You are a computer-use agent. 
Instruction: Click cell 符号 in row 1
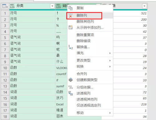(32, 13)
